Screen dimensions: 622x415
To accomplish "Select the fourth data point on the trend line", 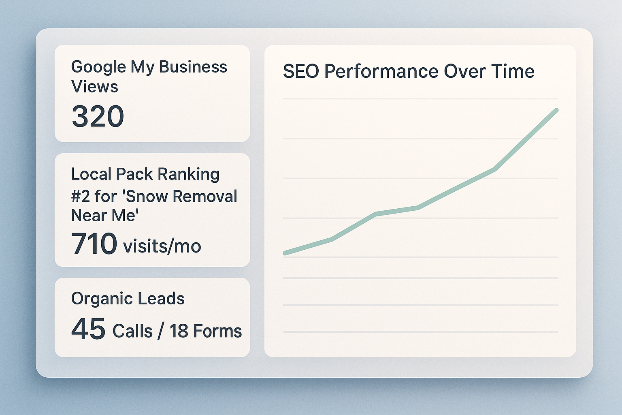I will (x=418, y=207).
